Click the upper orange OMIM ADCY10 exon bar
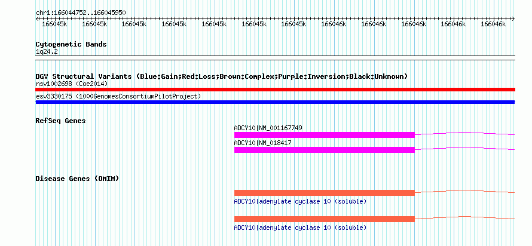The image size is (532, 246). tap(325, 193)
